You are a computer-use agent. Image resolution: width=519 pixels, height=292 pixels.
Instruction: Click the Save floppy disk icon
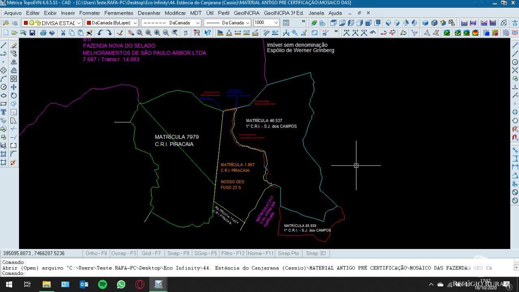click(32, 33)
